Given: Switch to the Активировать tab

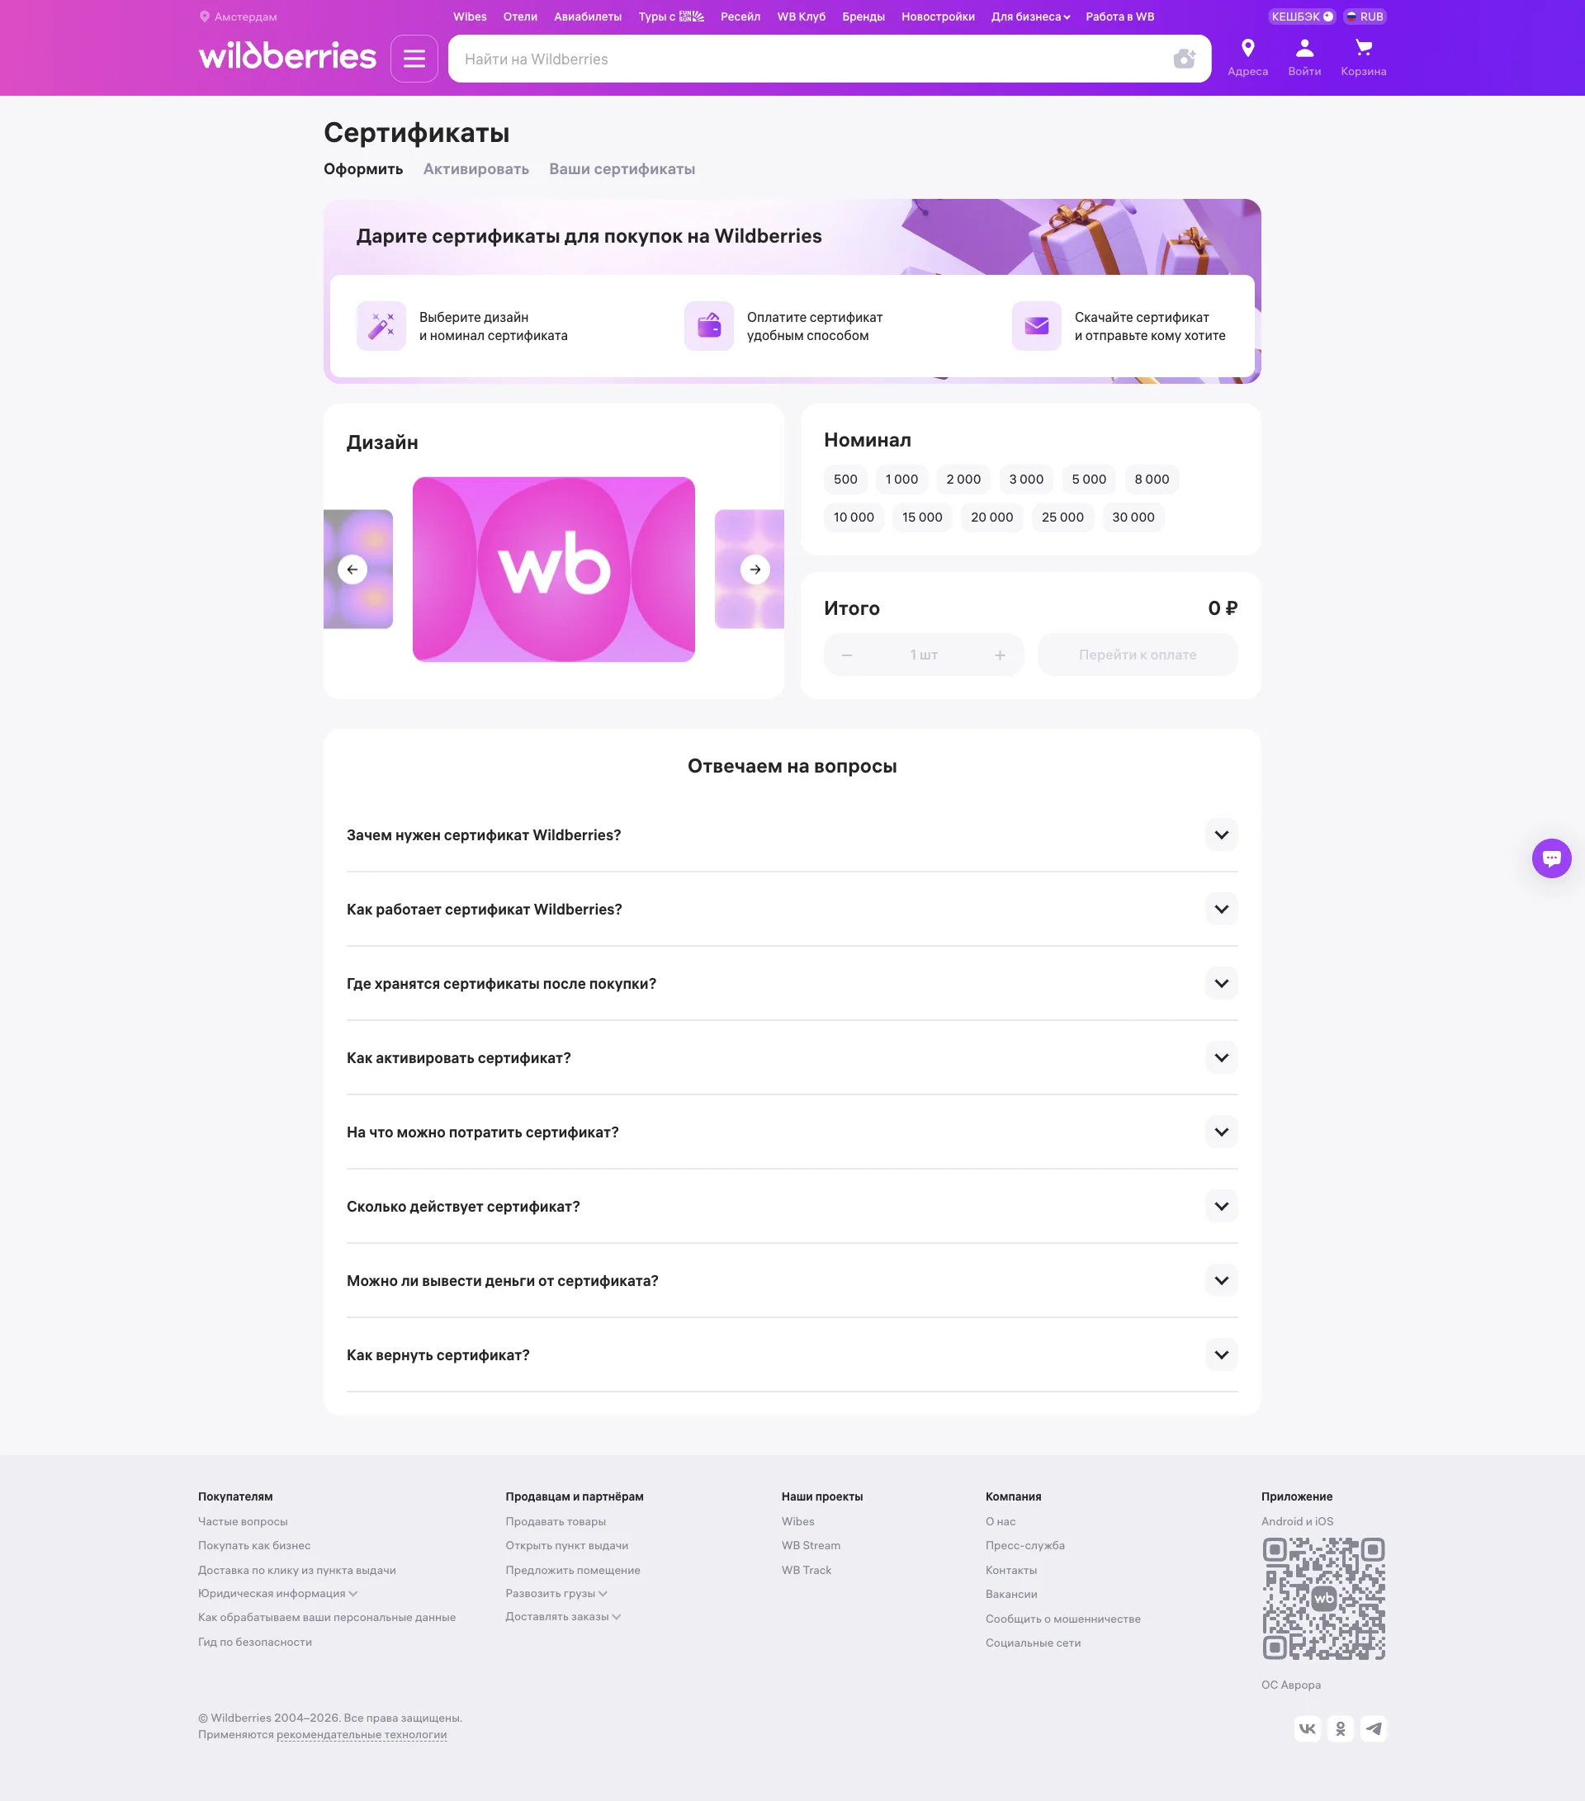Looking at the screenshot, I should coord(475,169).
